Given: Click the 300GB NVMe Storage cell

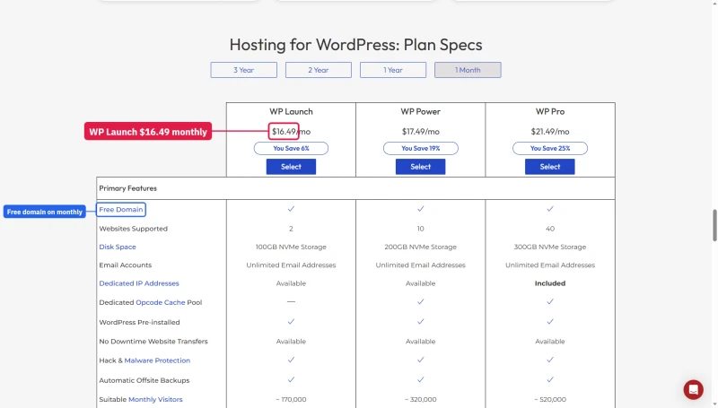Looking at the screenshot, I should click(x=550, y=247).
